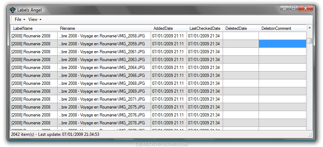Click the highlighted DeletionComment cell for IMG_2059
Viewport: 323px width, 147px height.
(x=282, y=44)
